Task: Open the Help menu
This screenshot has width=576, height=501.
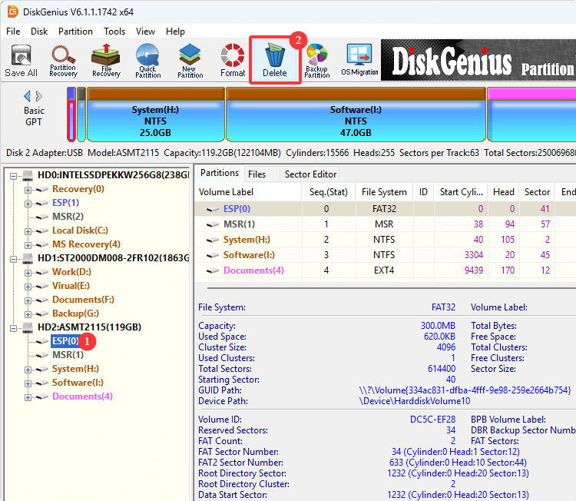Action: pos(175,32)
